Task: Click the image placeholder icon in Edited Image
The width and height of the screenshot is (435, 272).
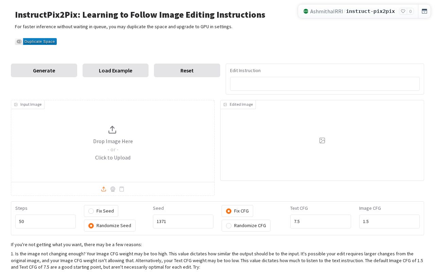Action: click(x=322, y=140)
